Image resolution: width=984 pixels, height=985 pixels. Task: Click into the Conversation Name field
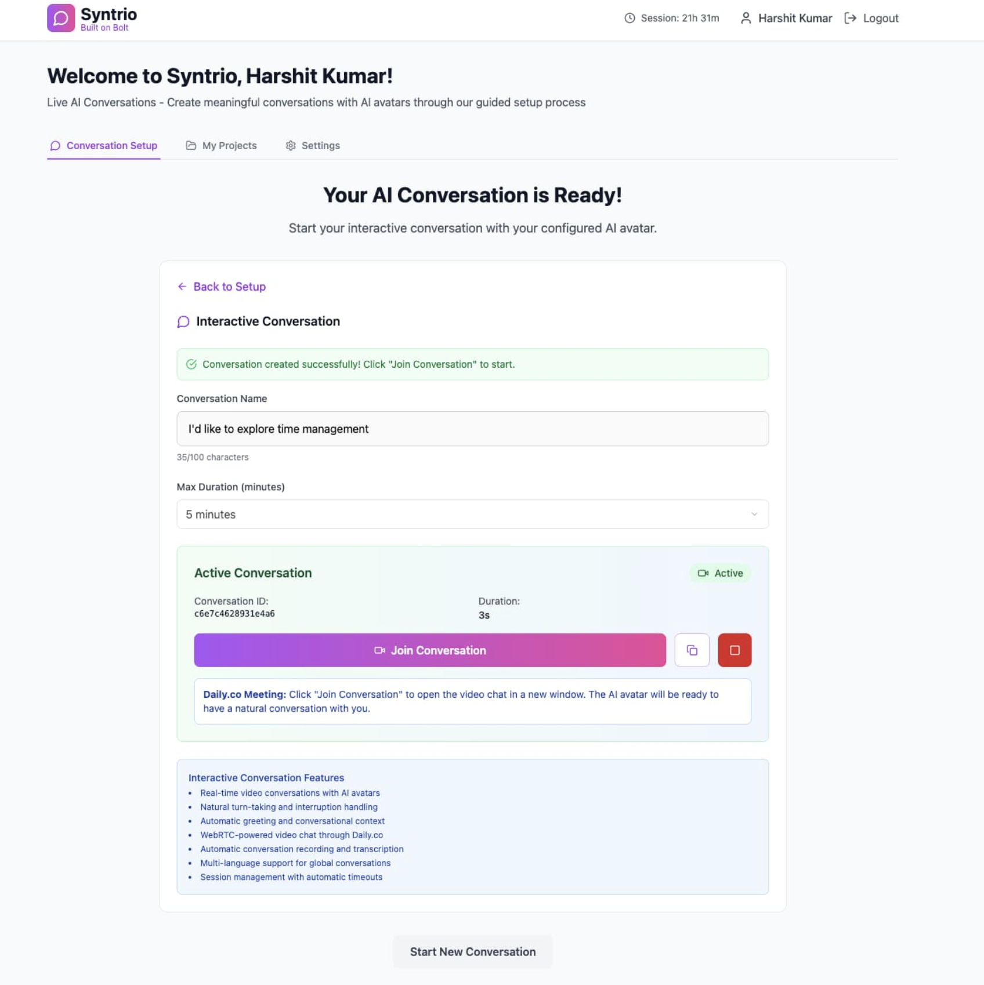coord(472,429)
